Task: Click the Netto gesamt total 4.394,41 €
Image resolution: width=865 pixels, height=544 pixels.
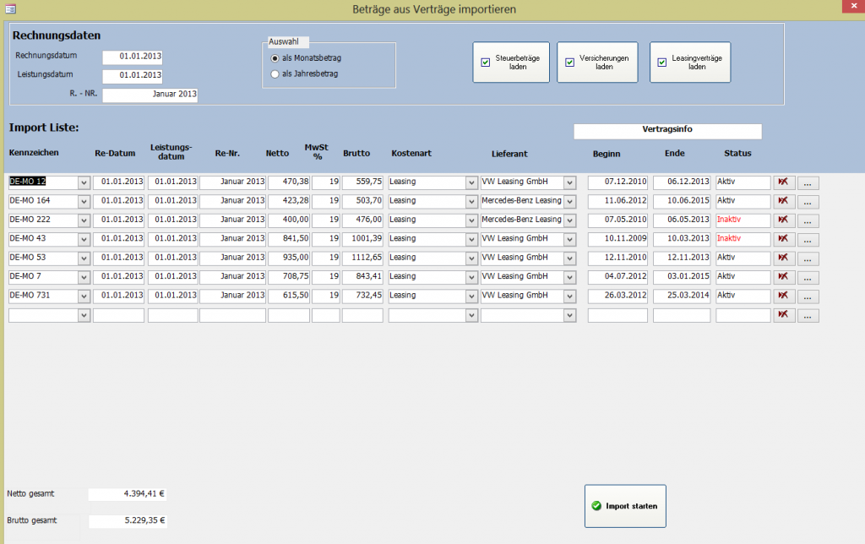Action: [128, 494]
